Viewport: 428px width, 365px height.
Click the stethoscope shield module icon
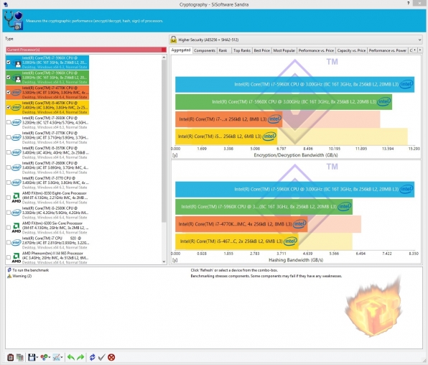14,21
